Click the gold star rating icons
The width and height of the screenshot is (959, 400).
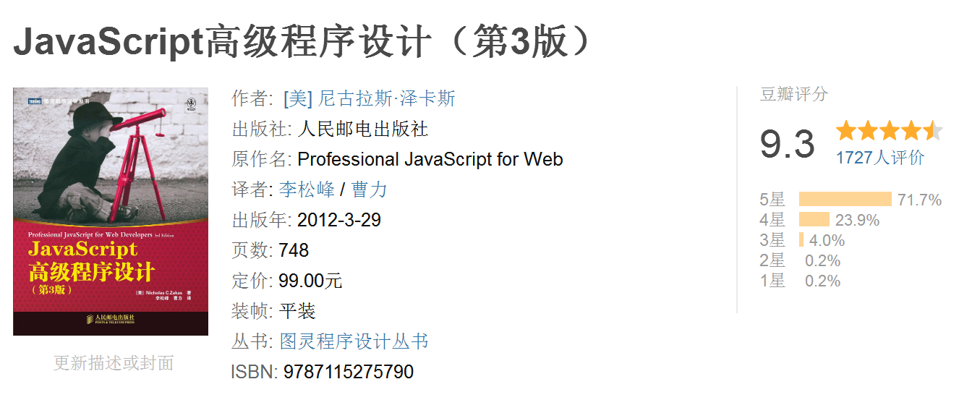click(889, 131)
